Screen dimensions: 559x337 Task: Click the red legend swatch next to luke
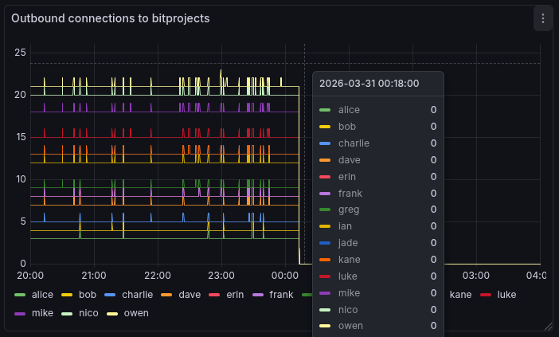coord(486,295)
